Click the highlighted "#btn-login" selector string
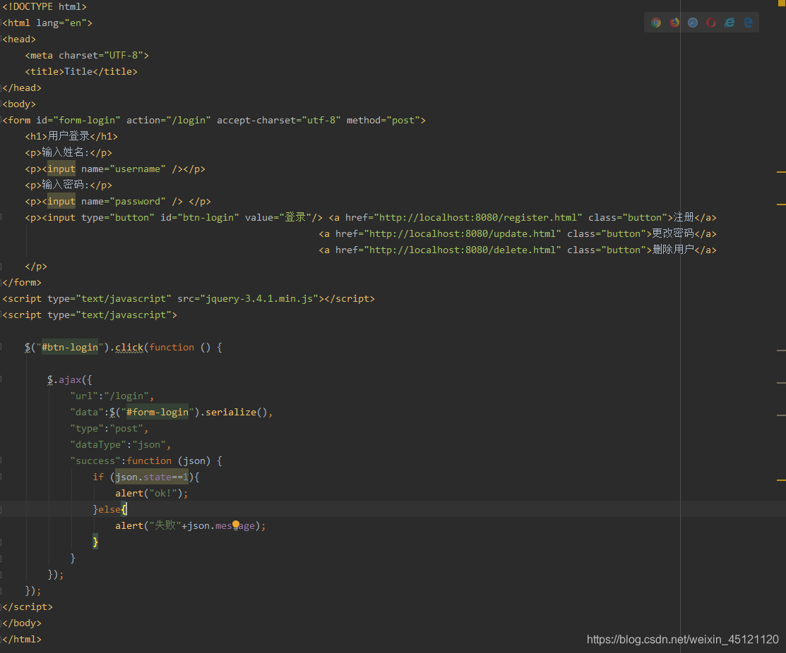 pyautogui.click(x=70, y=347)
